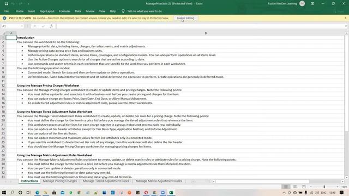
Task: Show hidden tray icons chevron
Action: [284, 192]
